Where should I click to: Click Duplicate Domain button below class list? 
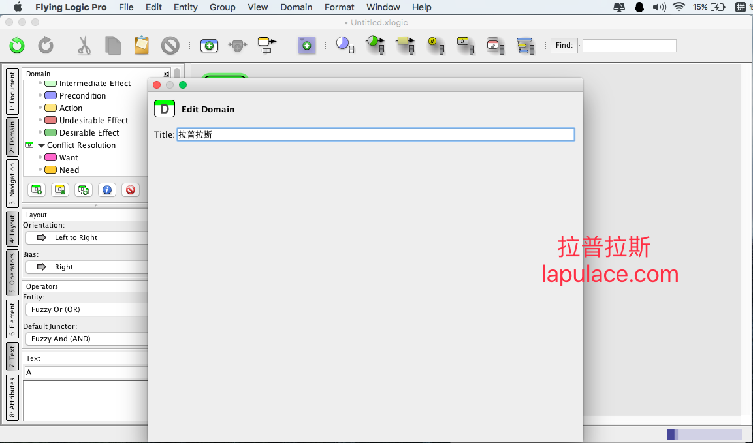coord(84,190)
